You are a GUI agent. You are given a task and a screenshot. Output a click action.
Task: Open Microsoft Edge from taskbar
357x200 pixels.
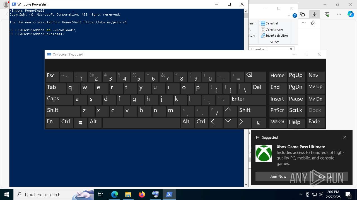click(115, 194)
